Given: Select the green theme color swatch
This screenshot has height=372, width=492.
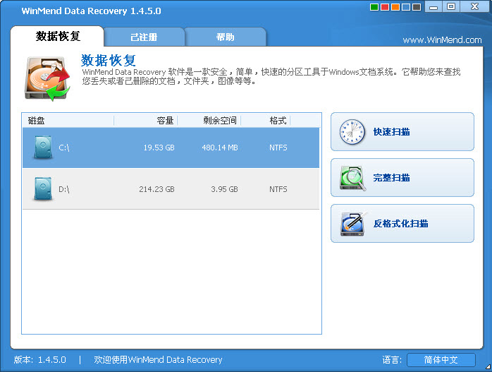Looking at the screenshot, I should click(x=374, y=7).
